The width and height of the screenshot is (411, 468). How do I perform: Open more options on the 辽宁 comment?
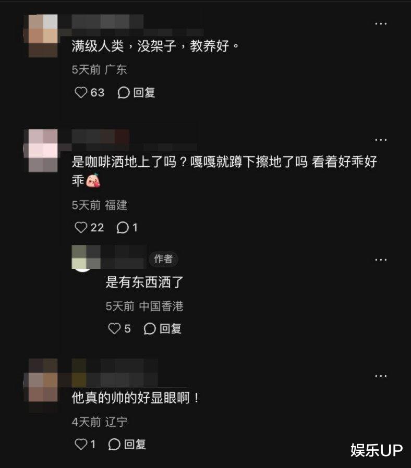click(381, 376)
